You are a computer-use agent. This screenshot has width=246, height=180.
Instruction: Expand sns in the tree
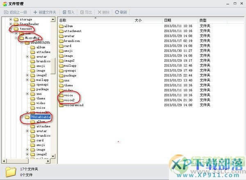[x=27, y=94]
